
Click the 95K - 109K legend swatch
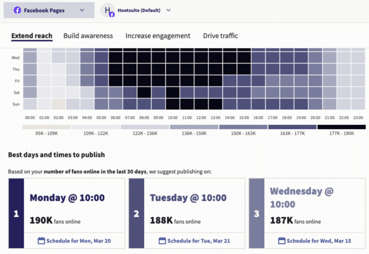tap(46, 127)
